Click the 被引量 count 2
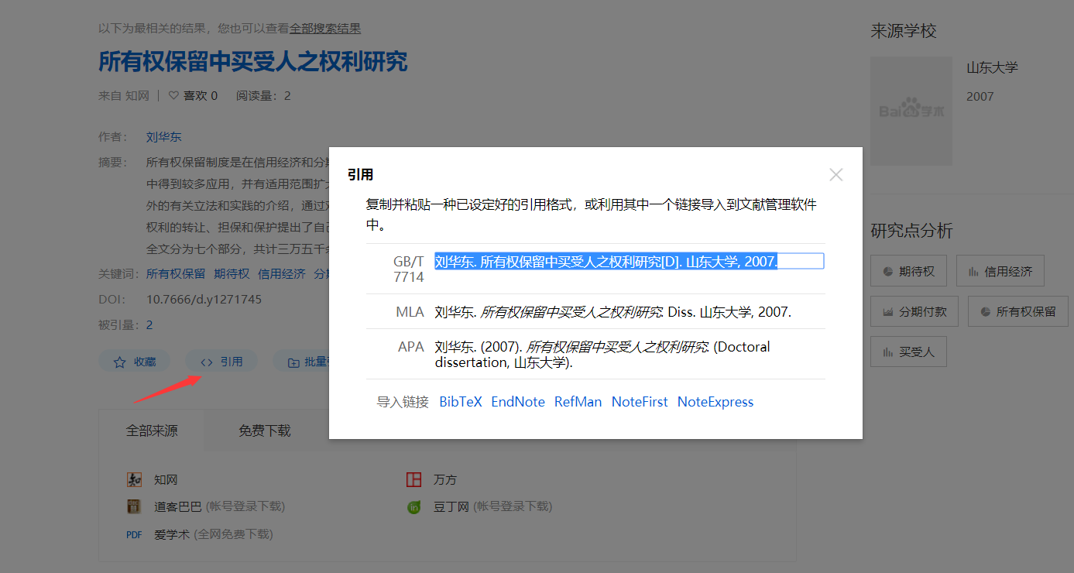The image size is (1074, 573). click(x=149, y=325)
